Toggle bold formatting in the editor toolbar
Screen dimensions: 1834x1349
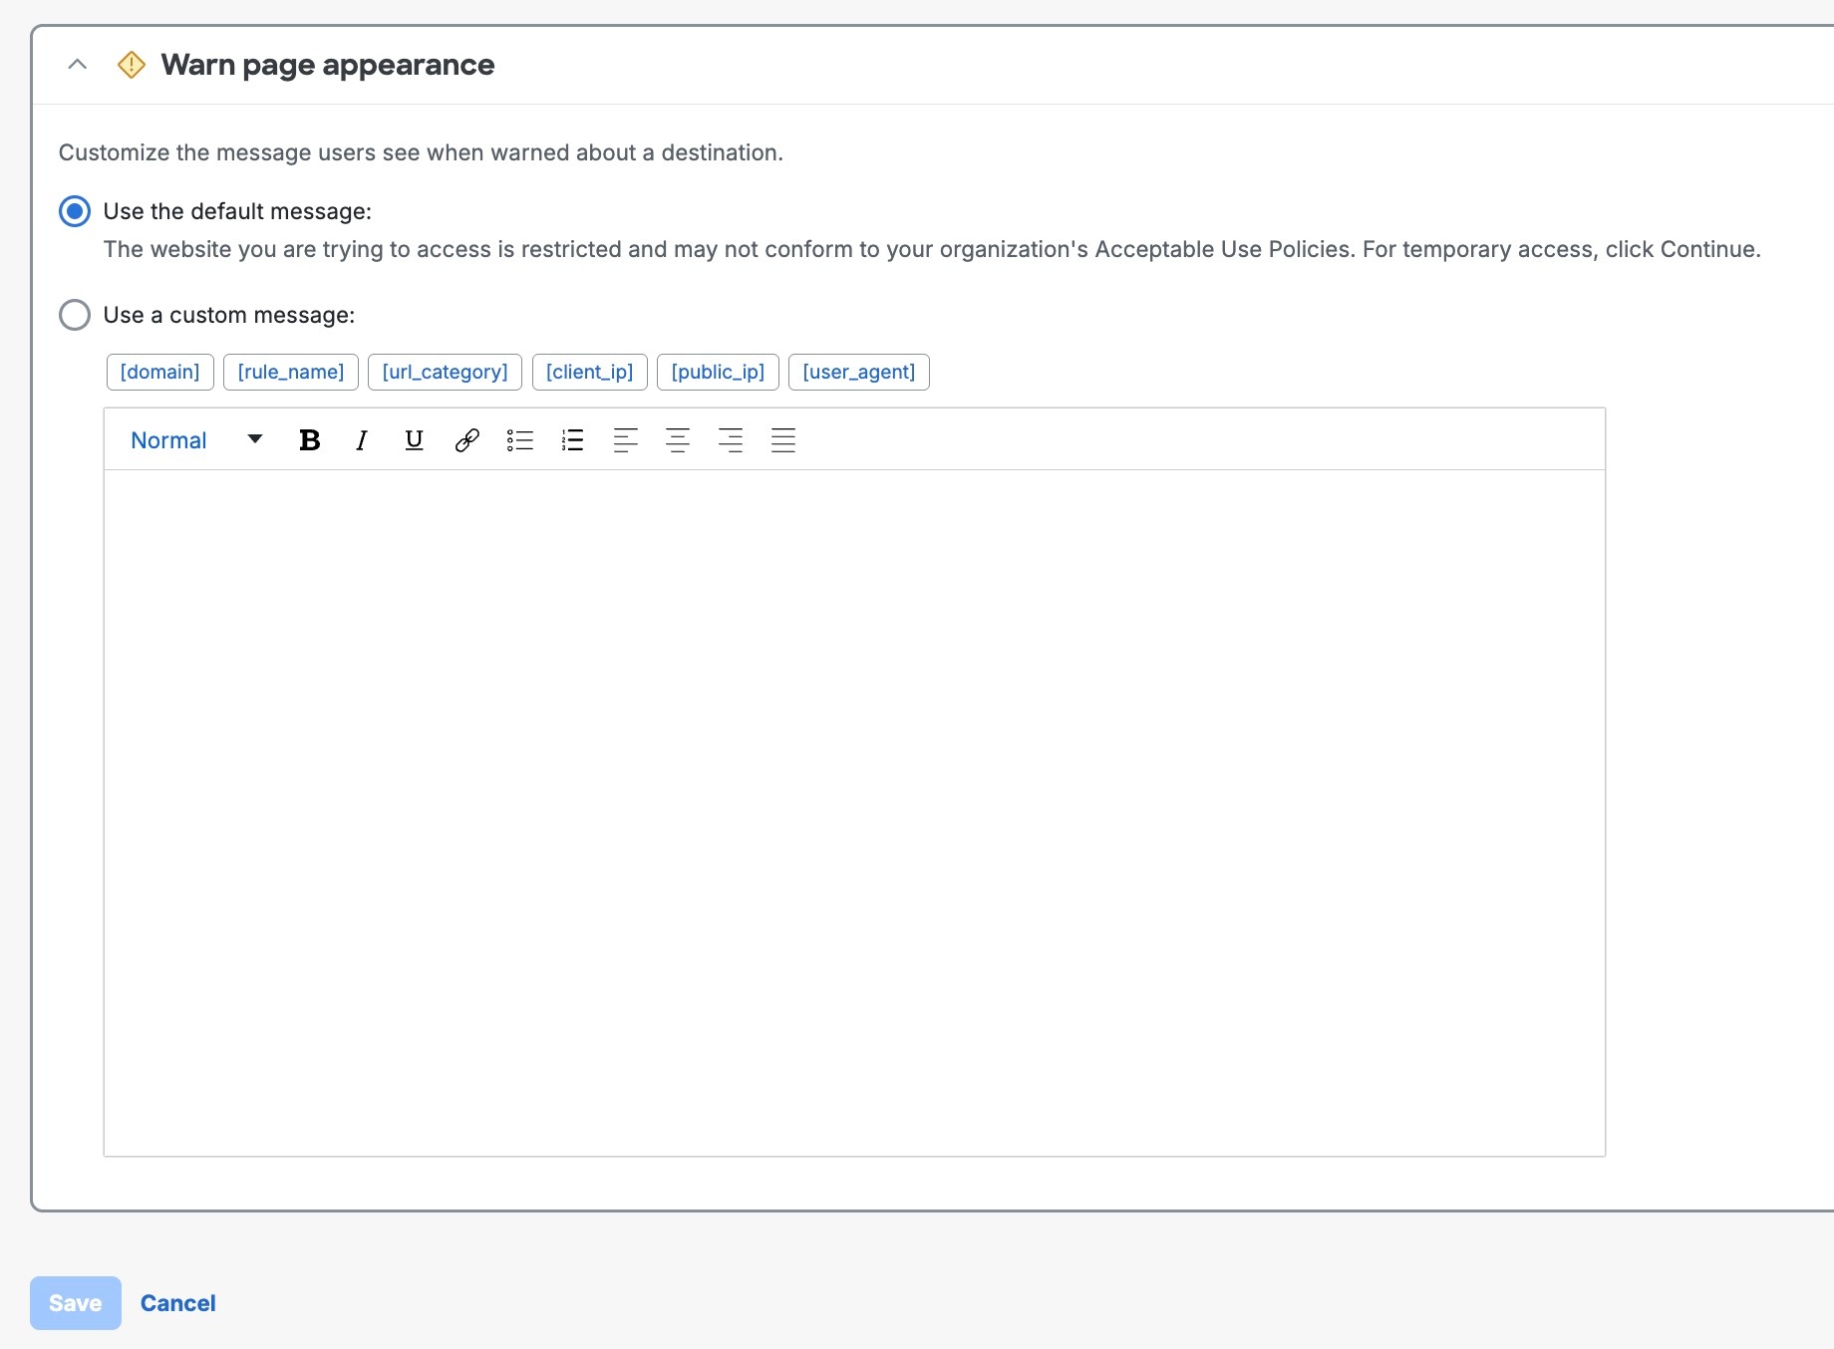pyautogui.click(x=310, y=440)
